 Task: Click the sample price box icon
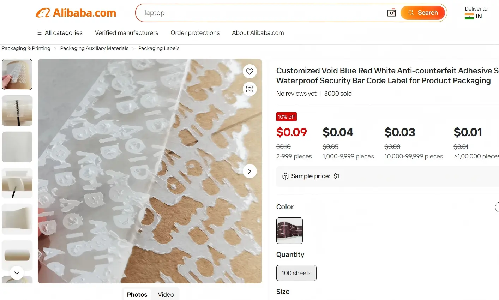285,176
